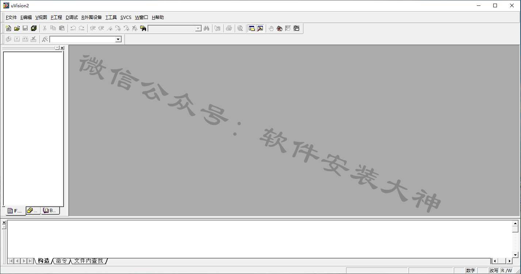Build target toolbar icon

click(x=17, y=39)
